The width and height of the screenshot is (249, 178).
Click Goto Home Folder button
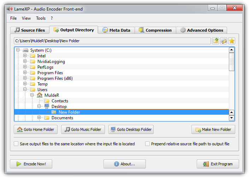(36, 129)
